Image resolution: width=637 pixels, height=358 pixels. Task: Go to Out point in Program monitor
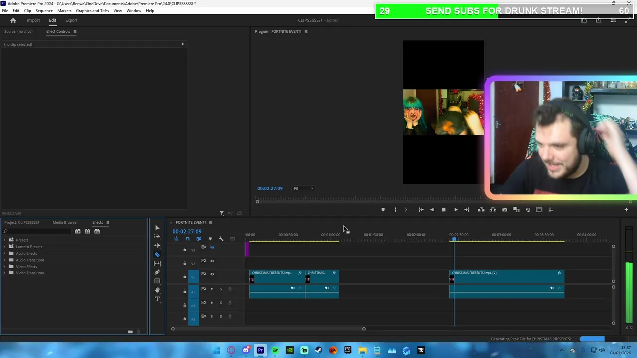click(467, 210)
